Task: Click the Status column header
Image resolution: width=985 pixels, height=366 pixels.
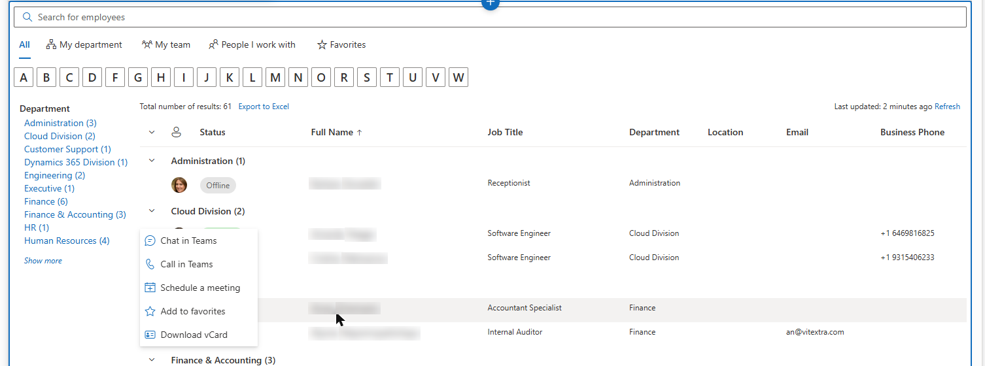Action: 213,132
